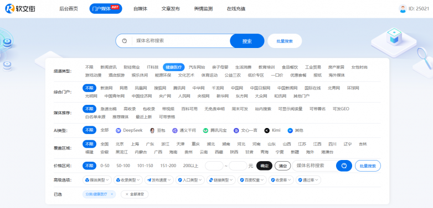Choose 财经商业 channel type
Viewport: 433px width, 208px height.
[x=132, y=67]
